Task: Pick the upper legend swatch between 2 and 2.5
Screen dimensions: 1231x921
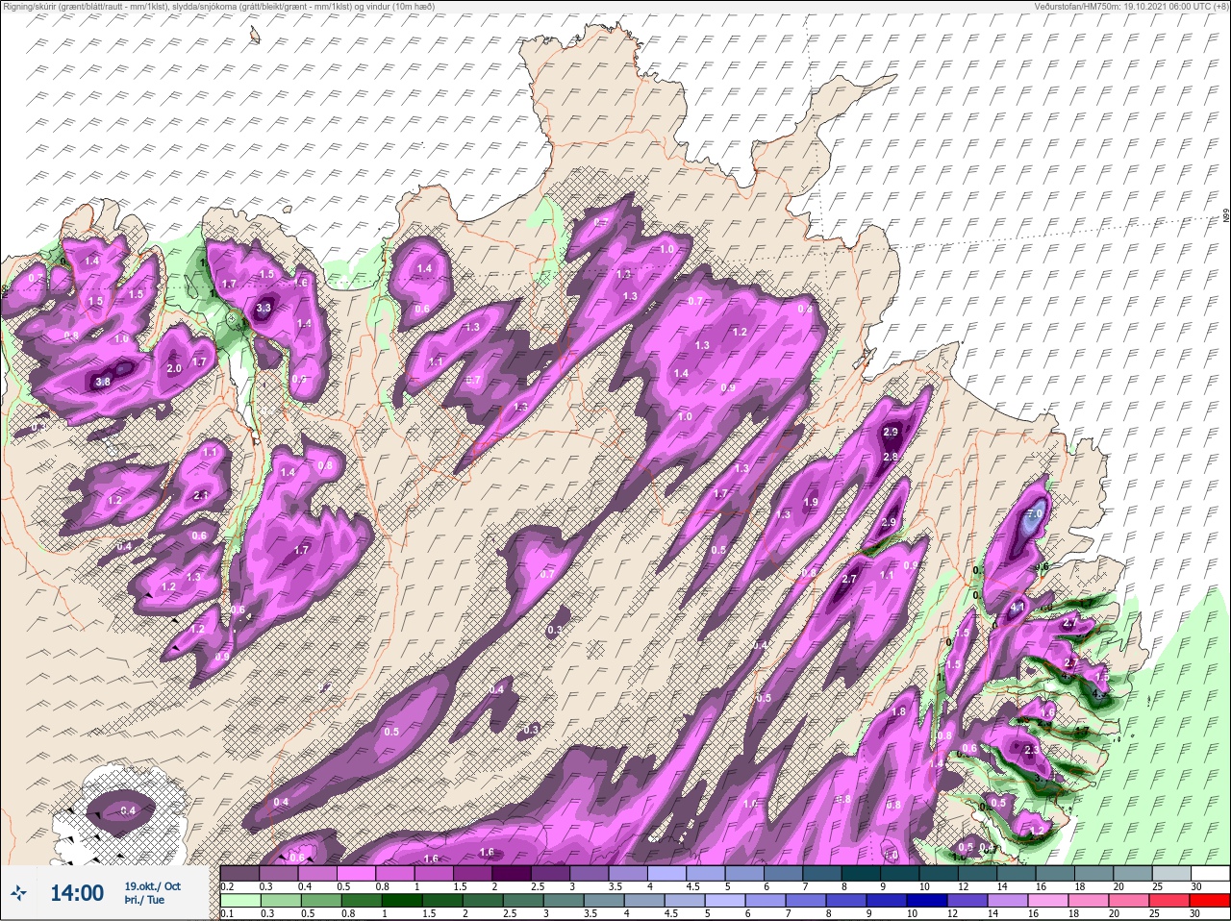Action: pyautogui.click(x=511, y=873)
